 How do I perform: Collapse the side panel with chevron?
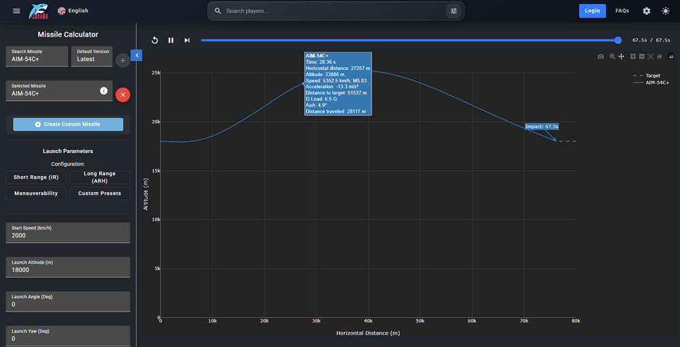(137, 55)
